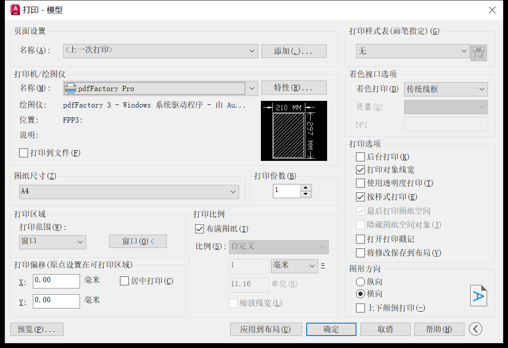The image size is (508, 348).
Task: Click the location text FPP3:
Action: (72, 120)
